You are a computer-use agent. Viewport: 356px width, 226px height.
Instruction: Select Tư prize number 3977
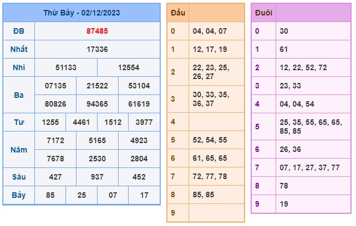pyautogui.click(x=144, y=122)
